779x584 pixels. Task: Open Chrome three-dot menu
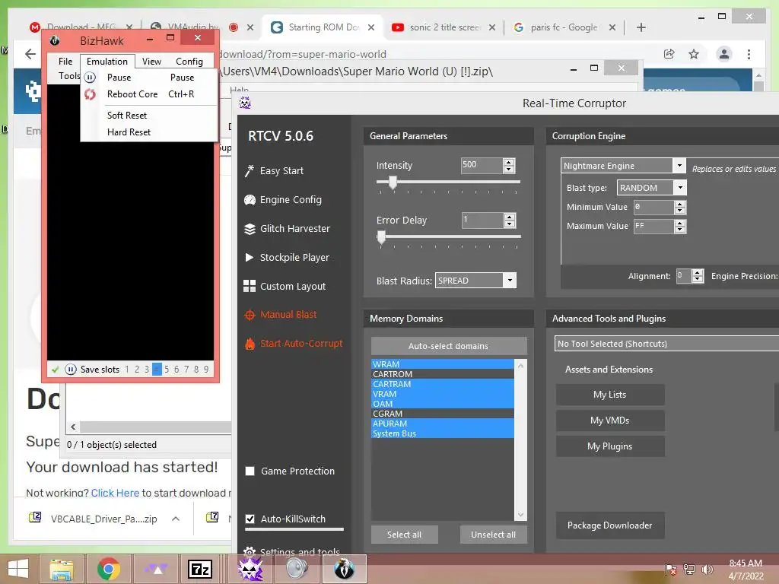pos(749,54)
